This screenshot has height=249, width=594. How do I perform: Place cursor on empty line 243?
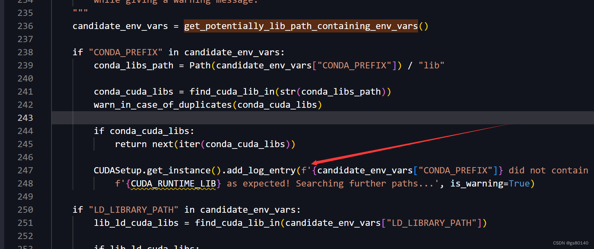click(323, 118)
